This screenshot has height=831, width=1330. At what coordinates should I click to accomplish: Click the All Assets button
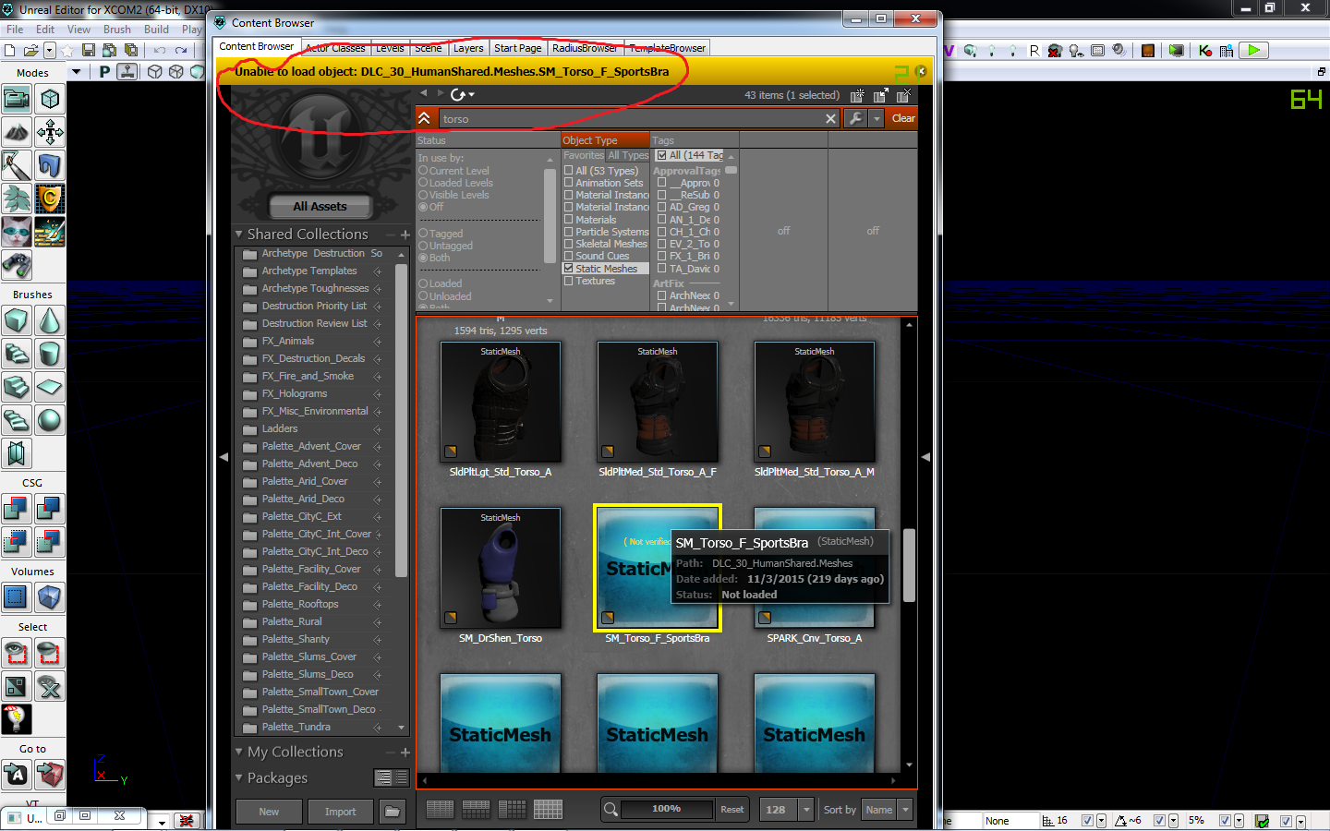(x=320, y=207)
